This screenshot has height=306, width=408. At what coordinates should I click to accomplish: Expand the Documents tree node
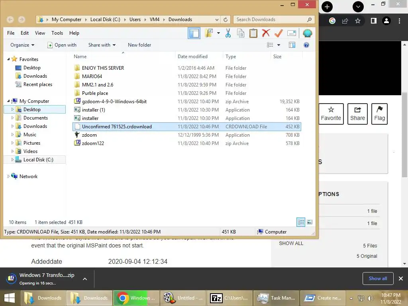click(x=12, y=118)
